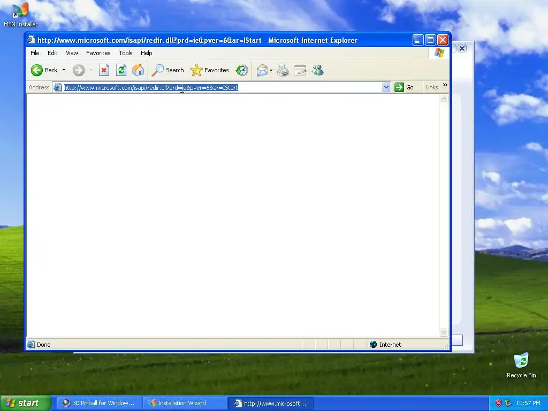Print the page with printer icon

283,70
